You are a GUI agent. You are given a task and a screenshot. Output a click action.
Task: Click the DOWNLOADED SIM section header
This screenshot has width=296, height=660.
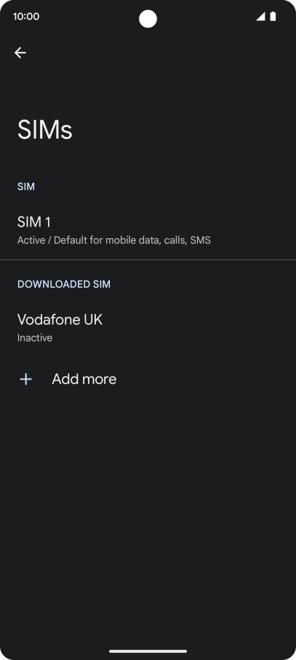click(64, 284)
